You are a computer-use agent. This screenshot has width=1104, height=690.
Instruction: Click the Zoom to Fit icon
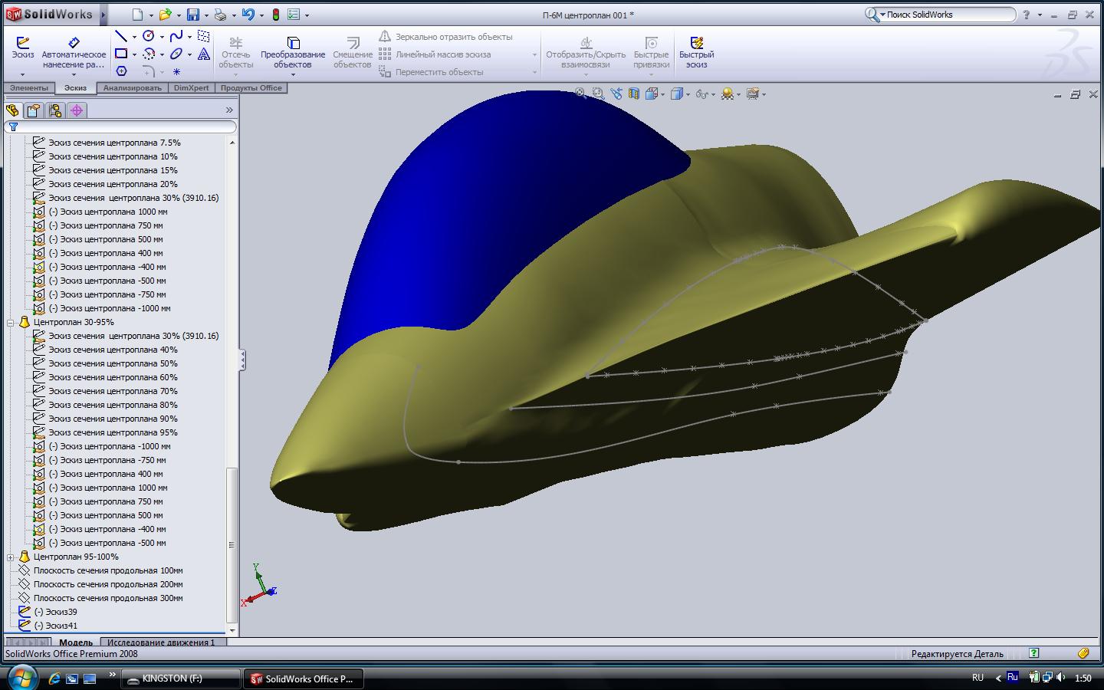pos(580,94)
